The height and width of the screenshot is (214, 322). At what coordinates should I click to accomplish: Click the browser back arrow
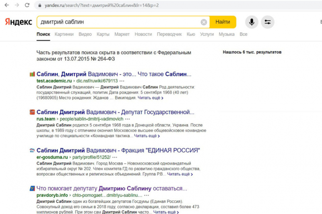(x=7, y=6)
